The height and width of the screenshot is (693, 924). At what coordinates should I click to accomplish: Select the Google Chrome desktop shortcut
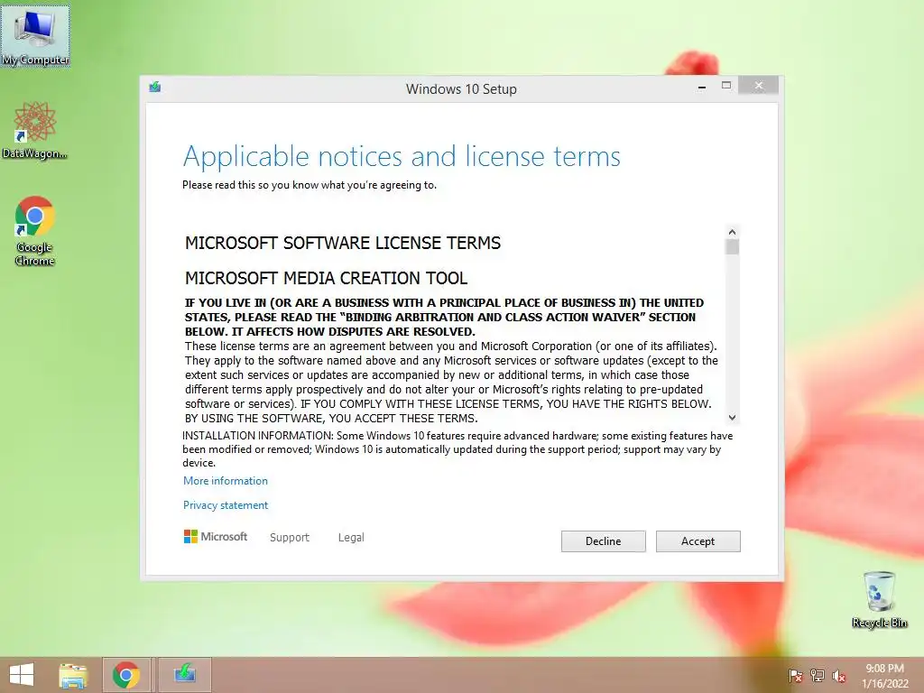35,231
